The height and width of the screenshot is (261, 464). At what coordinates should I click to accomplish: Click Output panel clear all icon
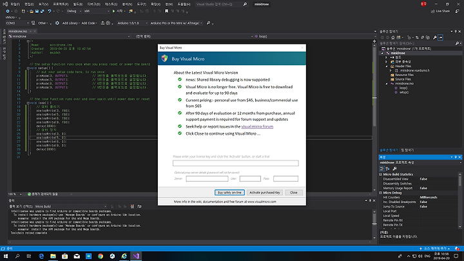[x=132, y=206]
